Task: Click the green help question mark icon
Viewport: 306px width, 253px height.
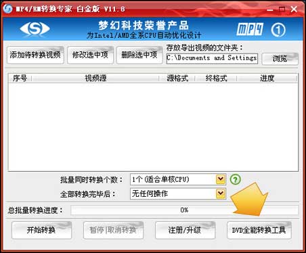Action: tap(236, 179)
